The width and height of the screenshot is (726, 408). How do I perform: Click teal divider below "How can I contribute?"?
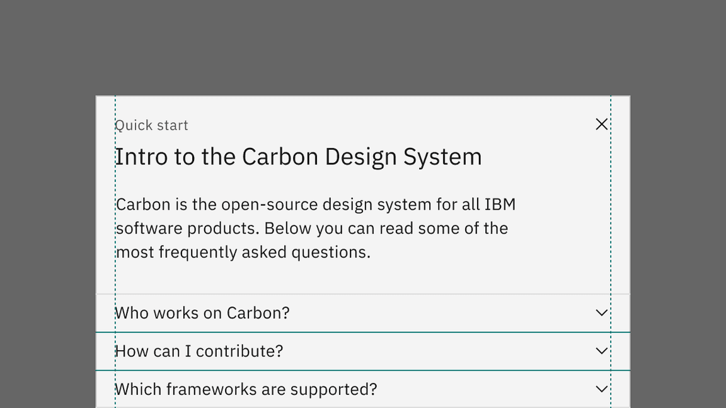tap(363, 370)
